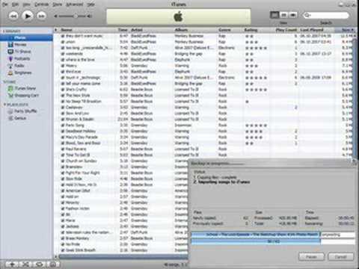Select Radio in the library sidebar
Image resolution: width=359 pixels, height=269 pixels.
[16, 66]
